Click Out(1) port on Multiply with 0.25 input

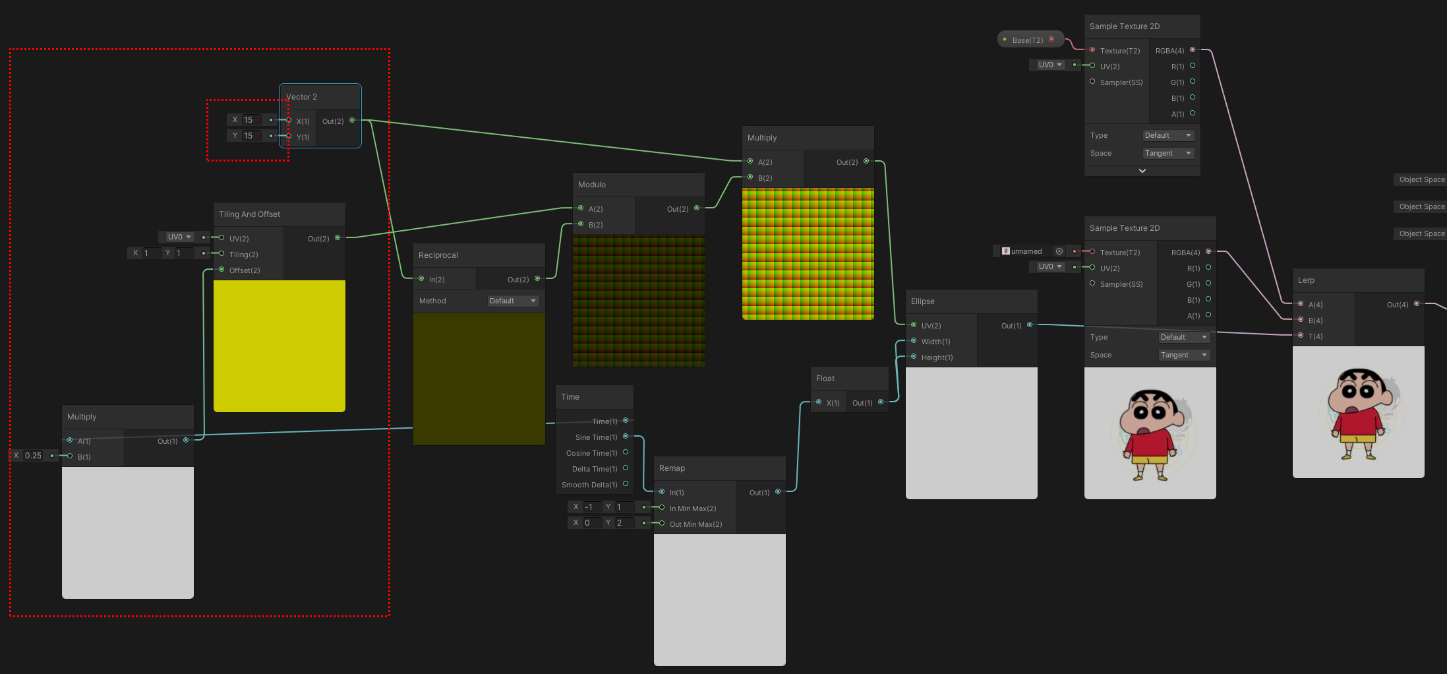pos(186,440)
